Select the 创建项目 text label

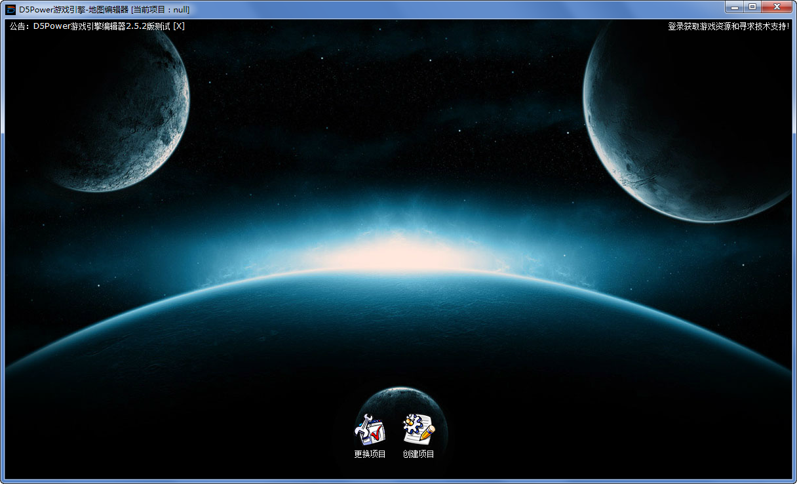tap(418, 454)
